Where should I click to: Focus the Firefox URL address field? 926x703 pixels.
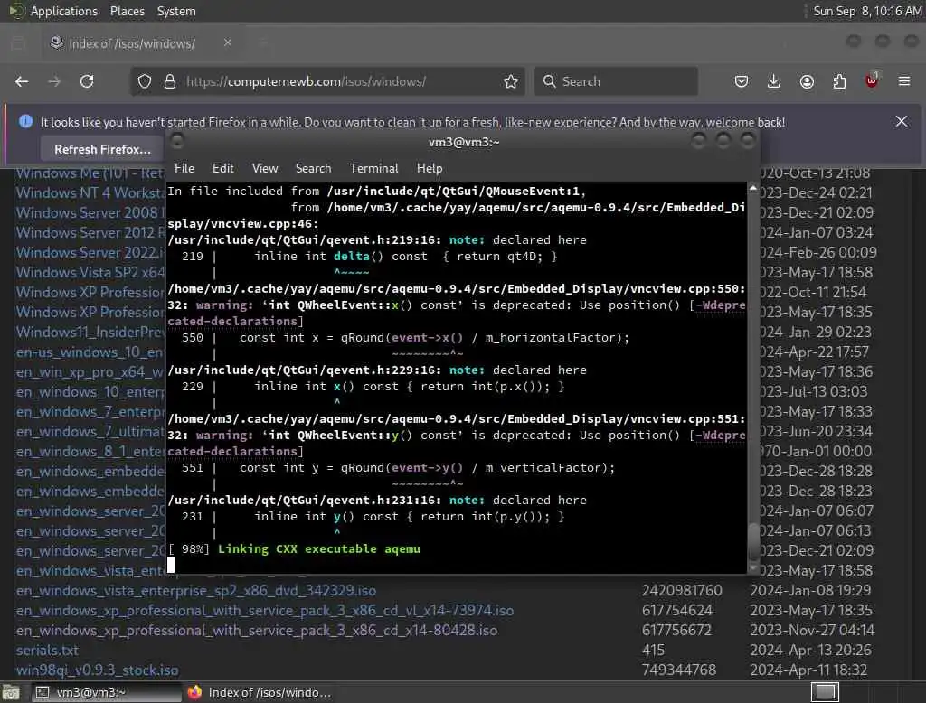[x=327, y=81]
